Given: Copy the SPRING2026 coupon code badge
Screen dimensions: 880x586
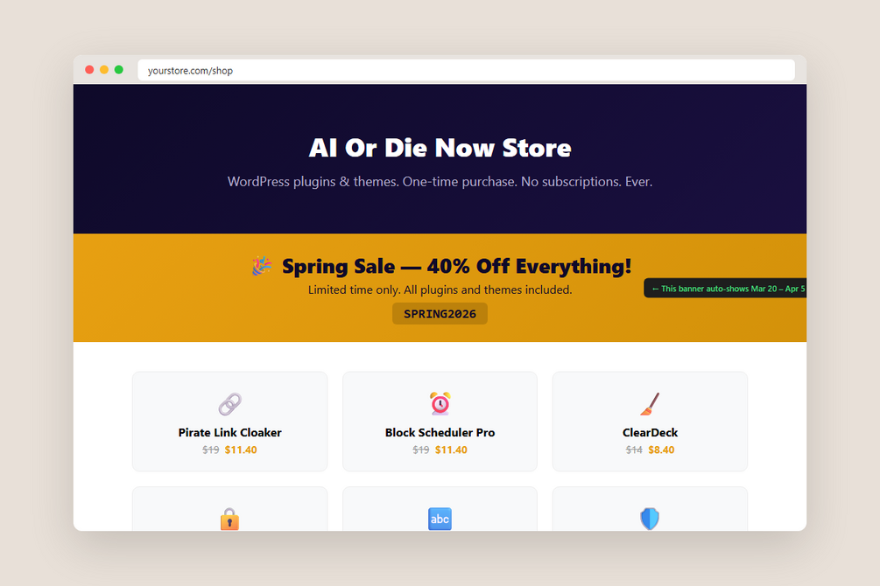Looking at the screenshot, I should point(440,313).
